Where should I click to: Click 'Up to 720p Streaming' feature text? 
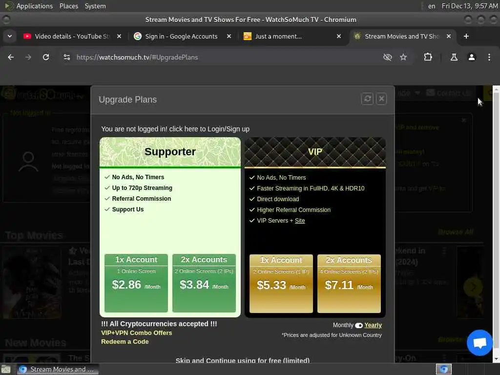click(x=142, y=188)
